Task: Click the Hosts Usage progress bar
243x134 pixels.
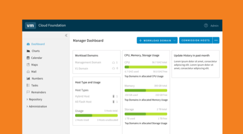Action: point(96,115)
